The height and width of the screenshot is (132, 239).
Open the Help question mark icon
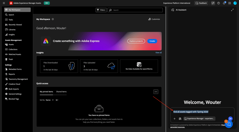coord(218,3)
